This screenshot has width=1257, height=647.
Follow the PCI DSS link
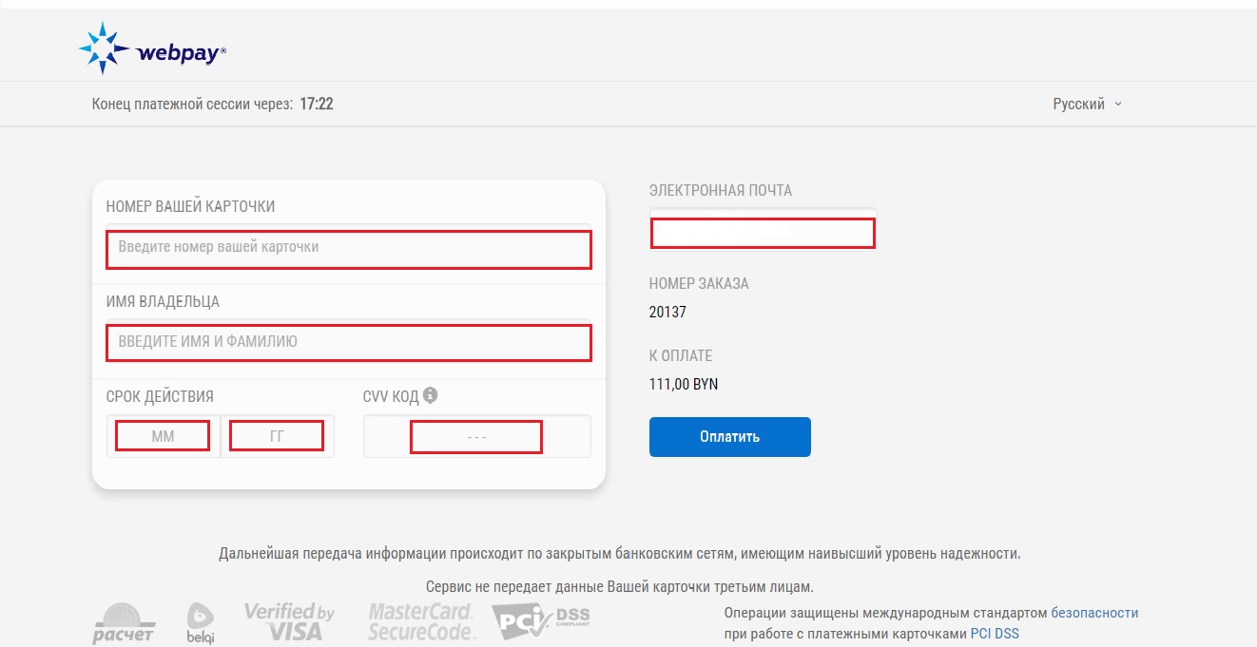(x=995, y=633)
